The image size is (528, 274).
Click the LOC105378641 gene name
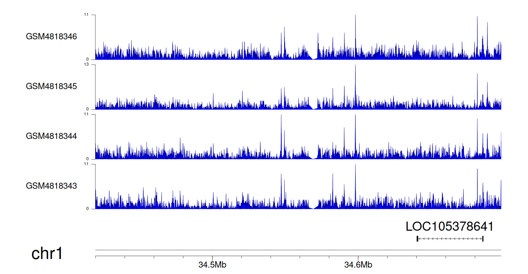pos(450,227)
